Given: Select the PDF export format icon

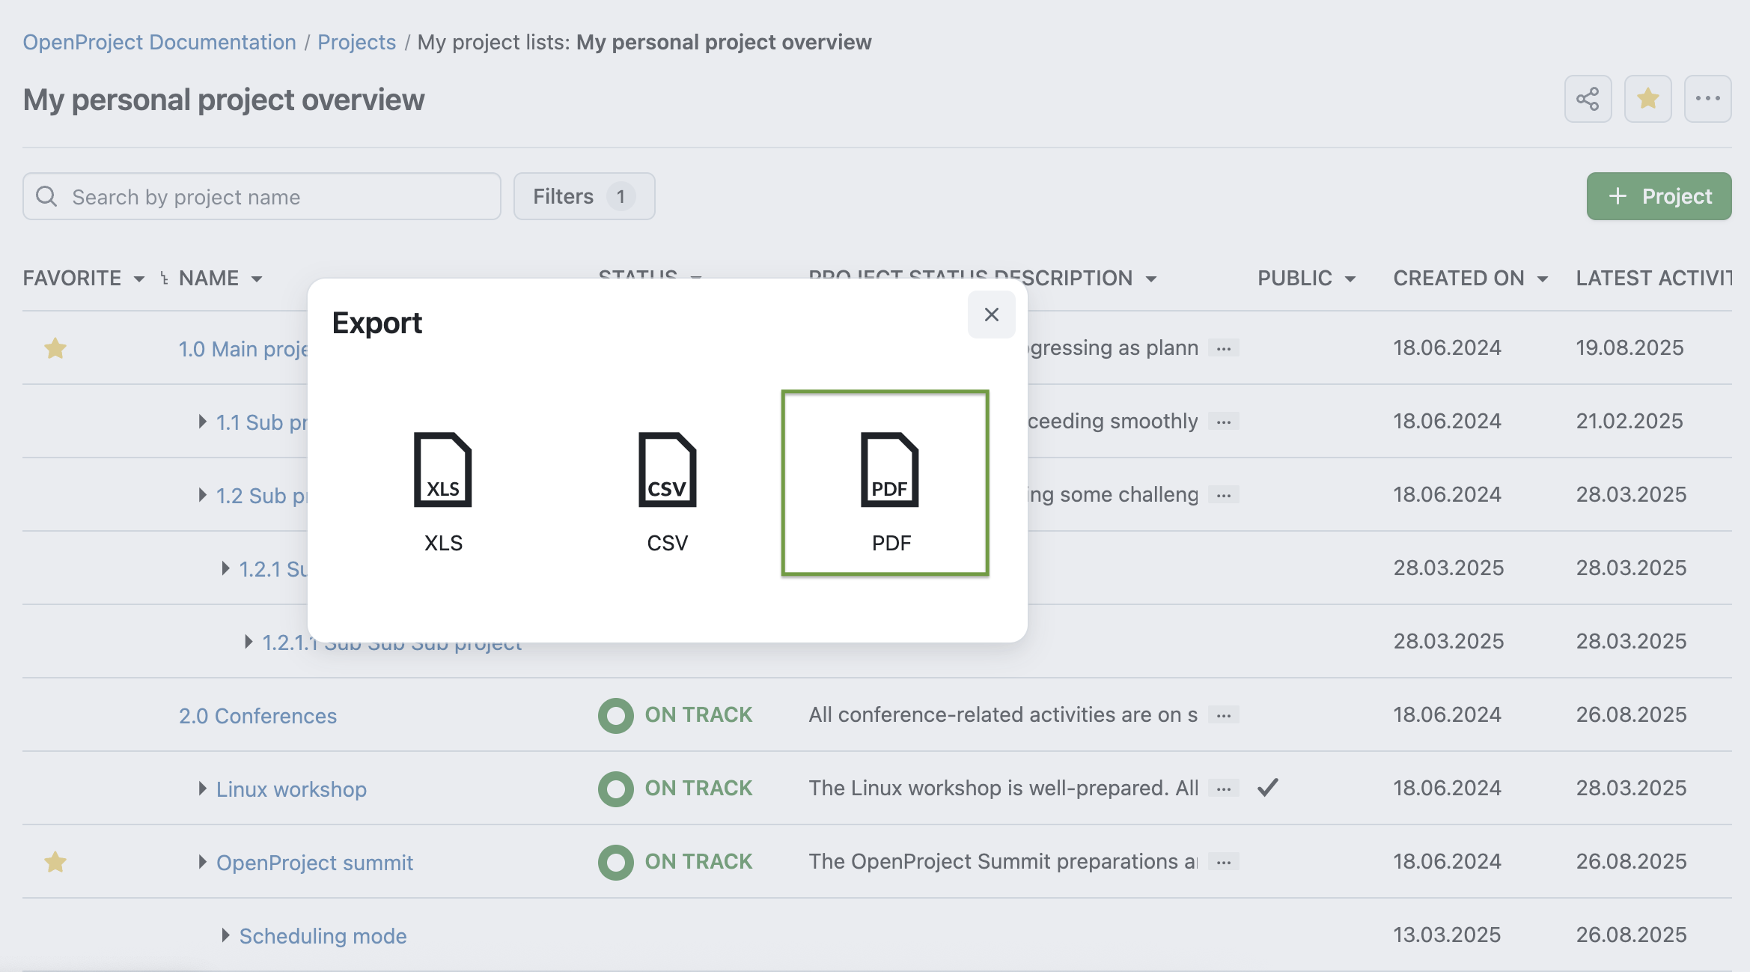Looking at the screenshot, I should (889, 470).
